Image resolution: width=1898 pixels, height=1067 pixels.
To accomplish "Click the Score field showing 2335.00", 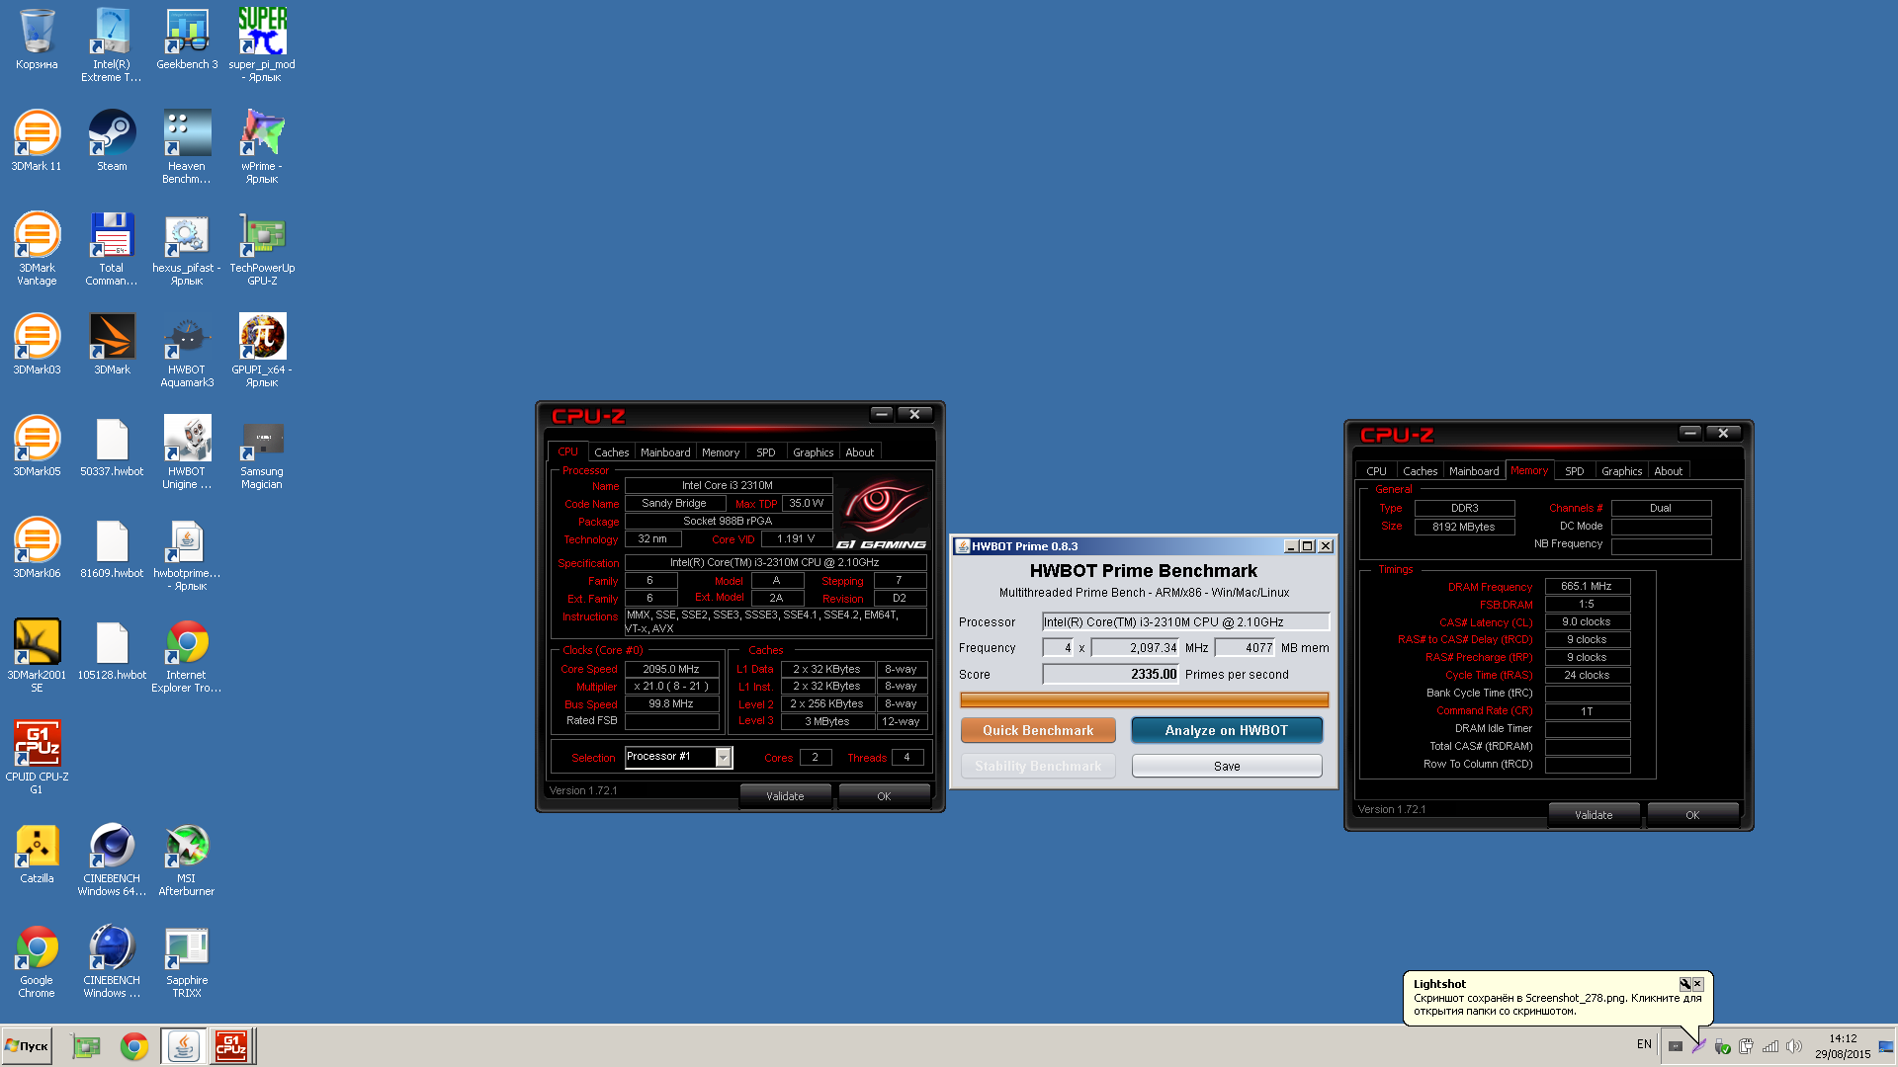I will pyautogui.click(x=1110, y=674).
